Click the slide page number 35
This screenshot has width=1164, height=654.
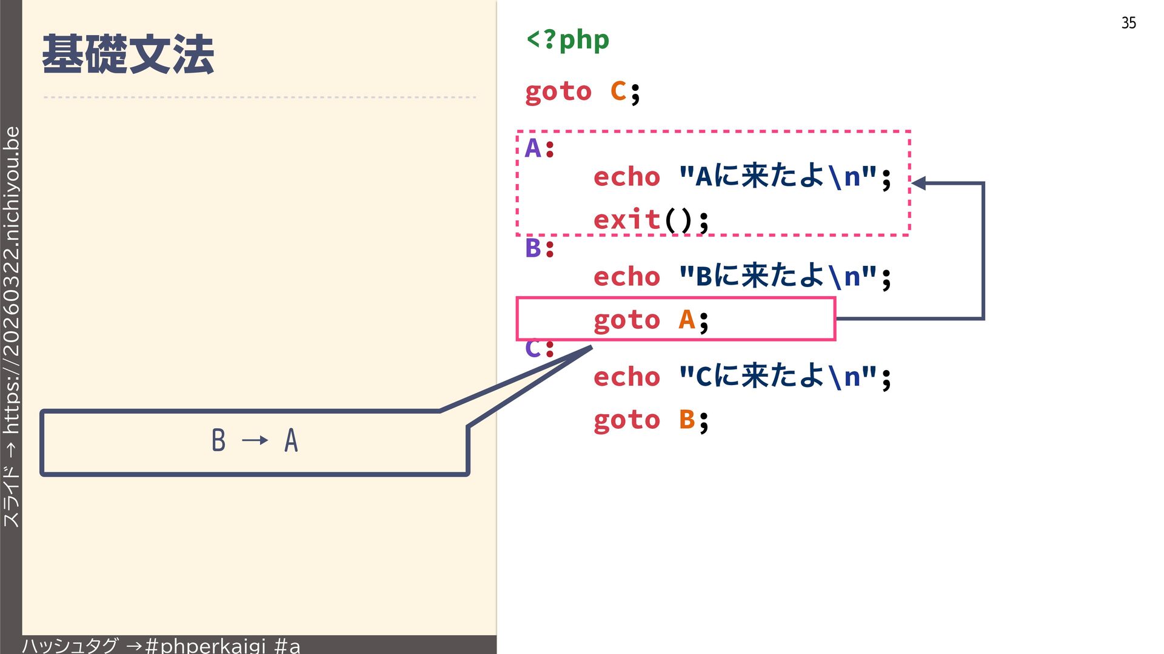pos(1128,23)
